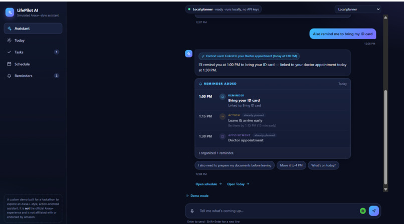
Task: Click the 1:00 PM reminder circle icon
Action: pyautogui.click(x=223, y=97)
